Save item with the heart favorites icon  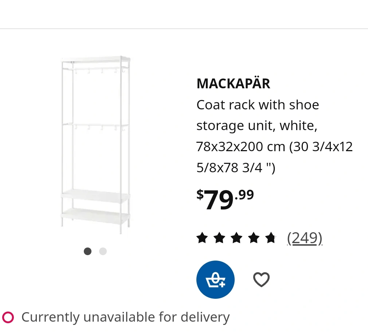click(x=261, y=279)
